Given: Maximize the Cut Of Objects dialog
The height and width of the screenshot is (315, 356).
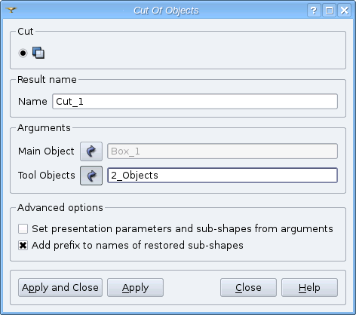Looking at the screenshot, I should 329,11.
